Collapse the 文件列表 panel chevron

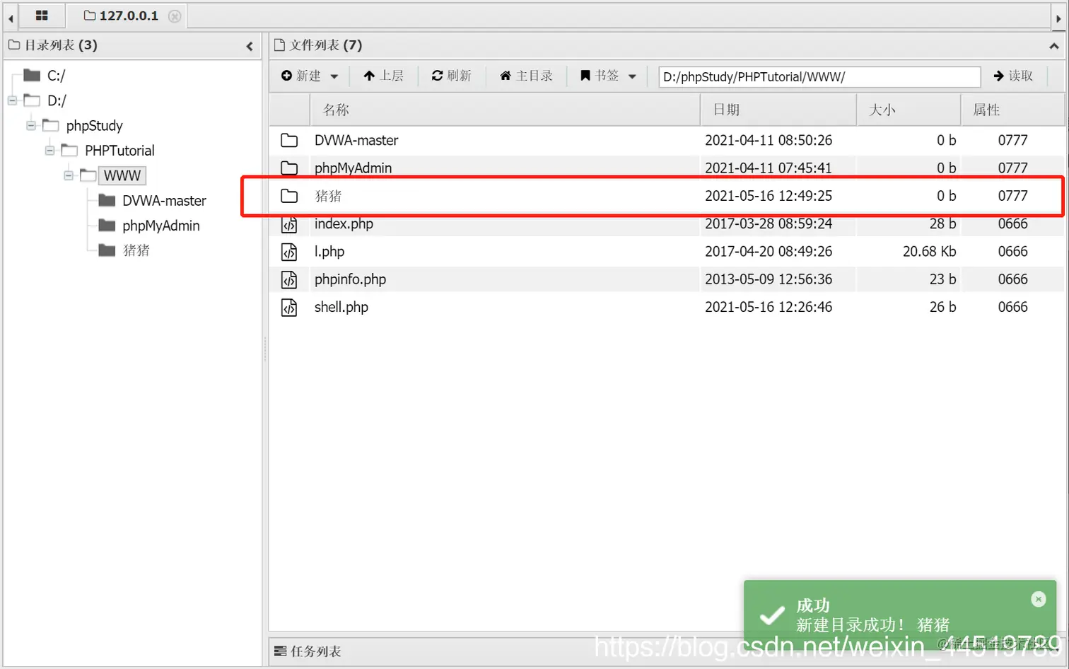point(1054,46)
